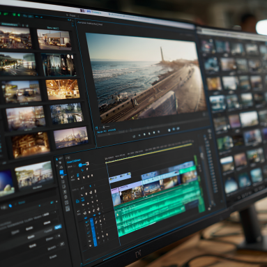The image size is (267, 267).
Task: Select the lavender clip on the upper video track
Action: coord(120,177)
